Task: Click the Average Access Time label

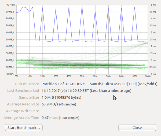Action: [21, 118]
